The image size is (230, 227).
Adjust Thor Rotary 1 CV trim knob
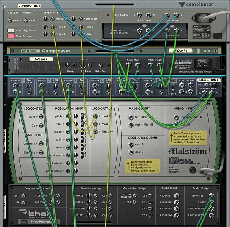[89, 196]
